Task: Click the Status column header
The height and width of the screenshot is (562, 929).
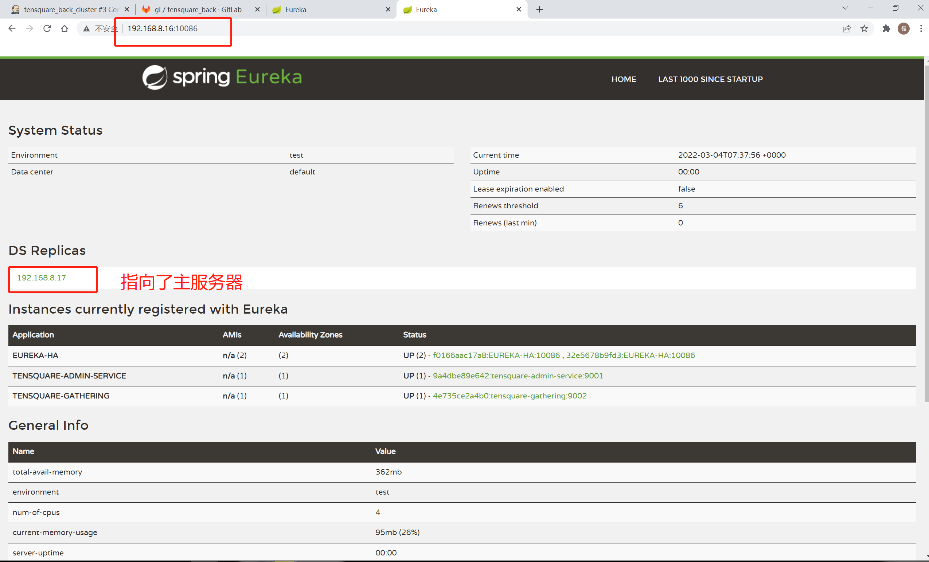Action: pyautogui.click(x=414, y=334)
